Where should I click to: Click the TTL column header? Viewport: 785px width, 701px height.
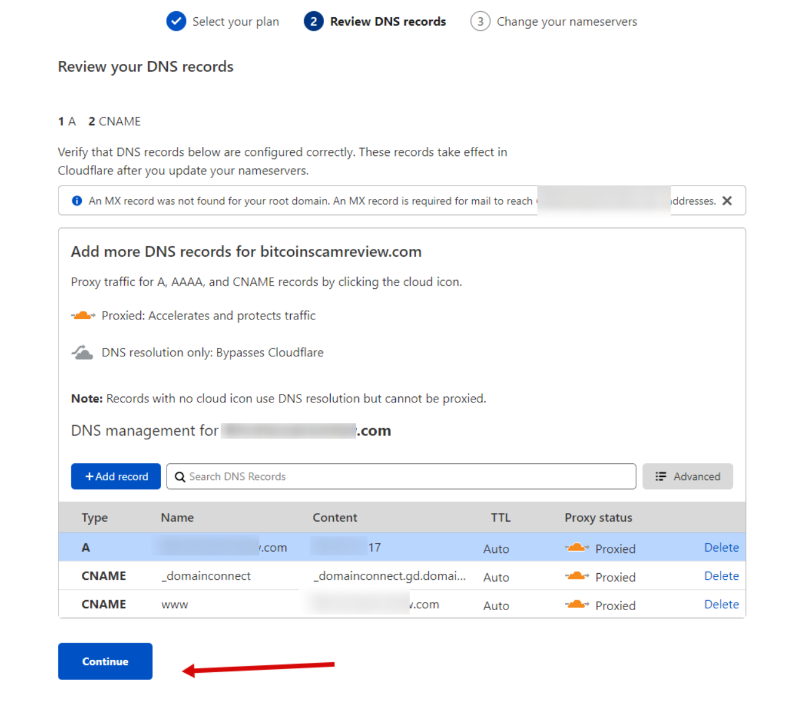[500, 518]
